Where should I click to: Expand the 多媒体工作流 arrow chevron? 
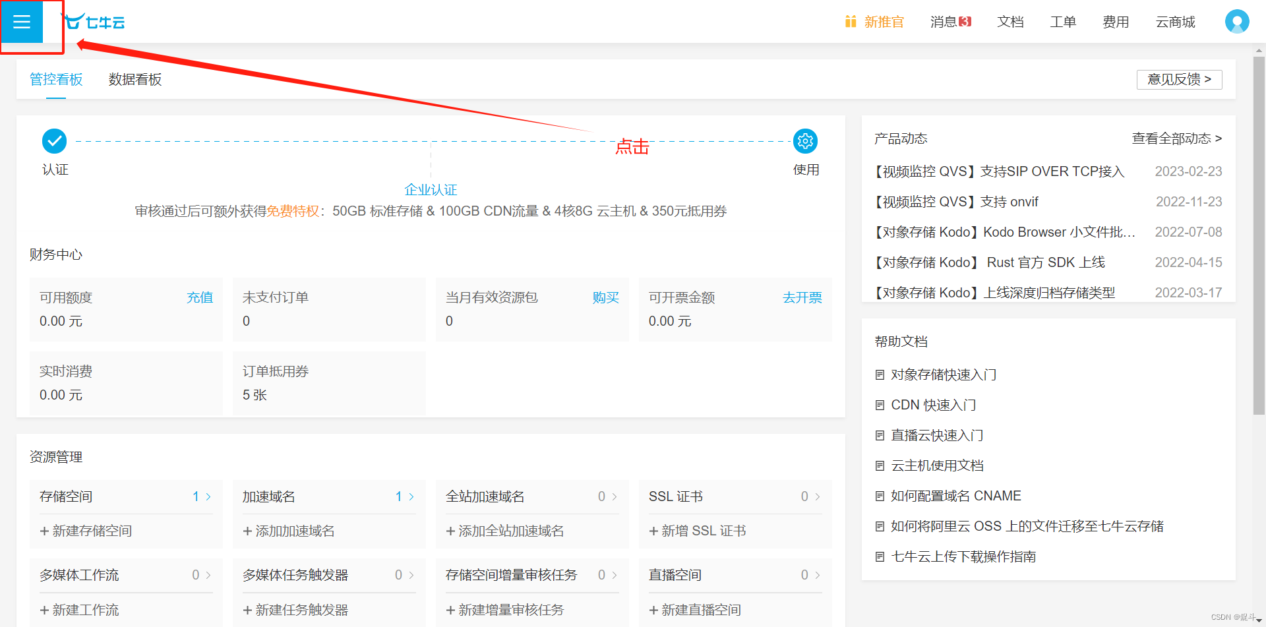208,575
